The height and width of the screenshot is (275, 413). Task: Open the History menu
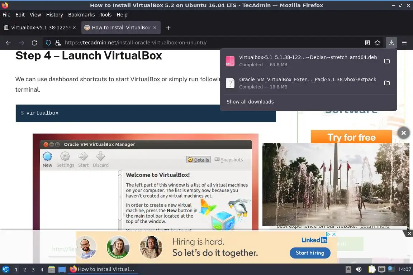tap(54, 15)
